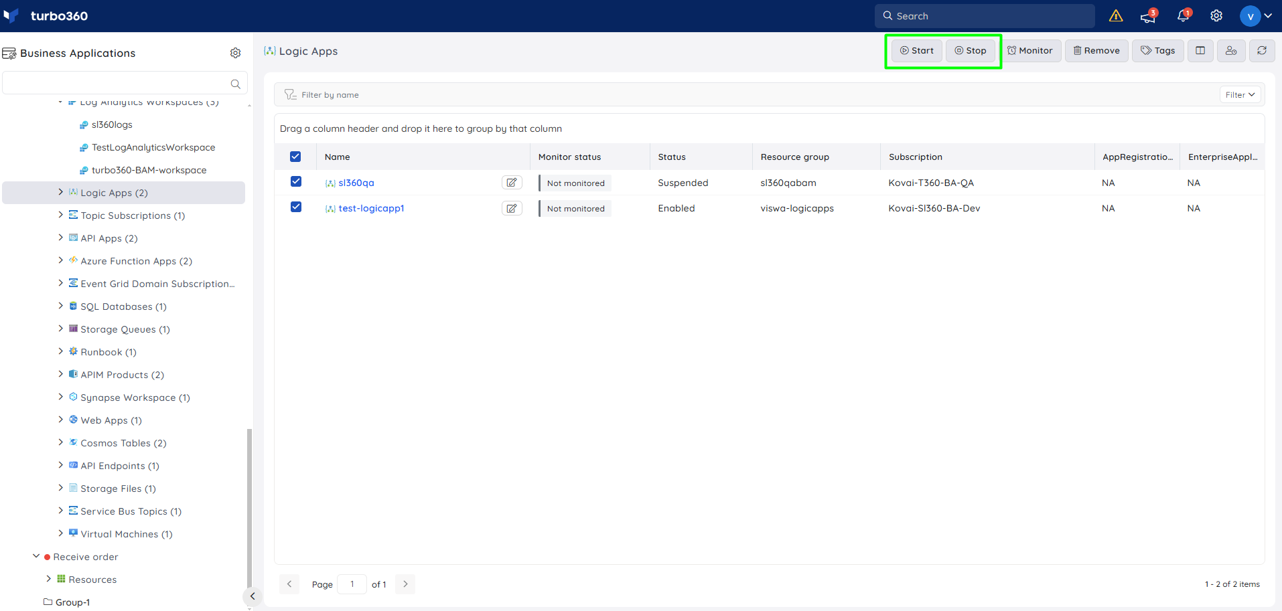Image resolution: width=1282 pixels, height=611 pixels.
Task: Click the edit icon for test-logicapp1
Action: (x=512, y=208)
